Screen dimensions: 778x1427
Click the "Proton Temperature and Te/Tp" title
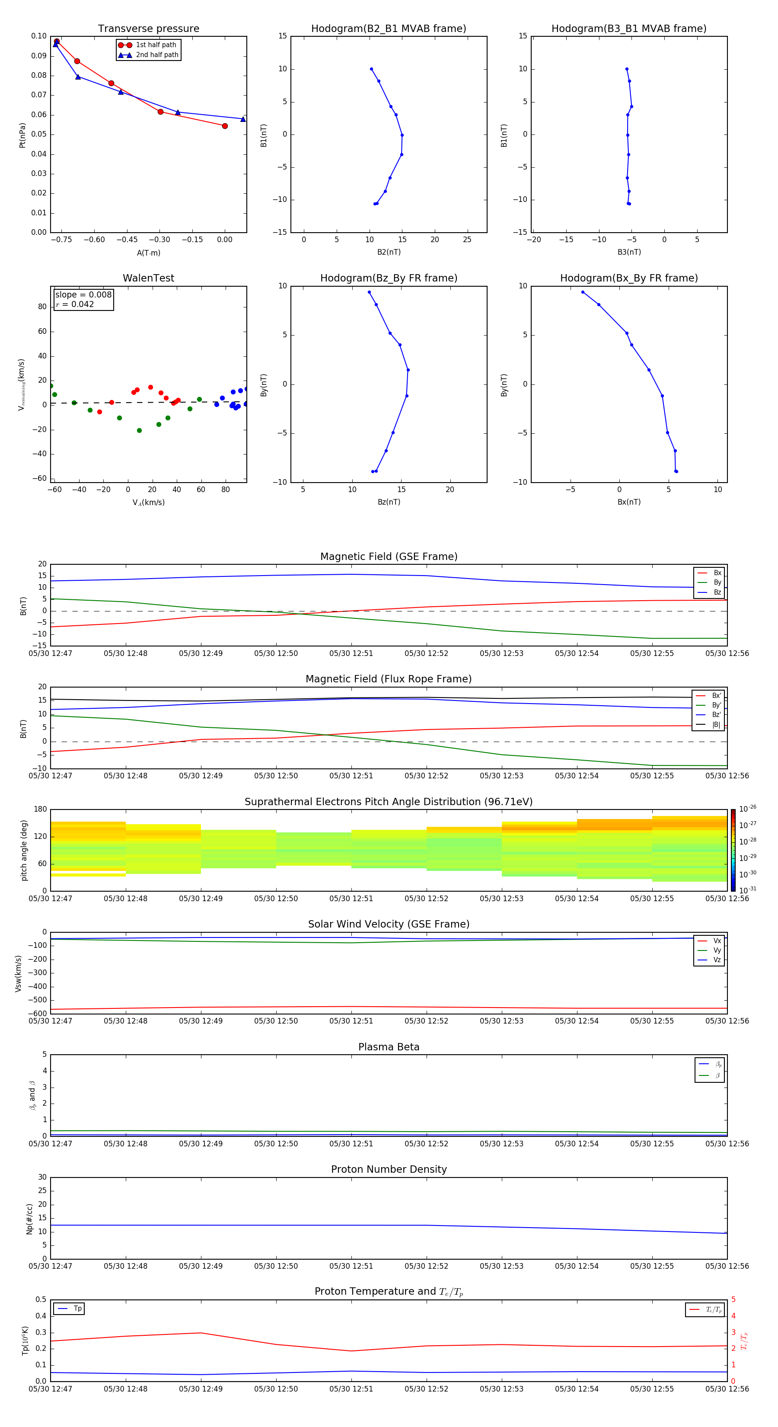coord(389,1292)
